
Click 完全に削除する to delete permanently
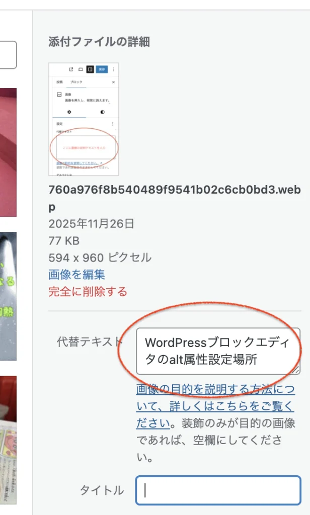pyautogui.click(x=88, y=292)
